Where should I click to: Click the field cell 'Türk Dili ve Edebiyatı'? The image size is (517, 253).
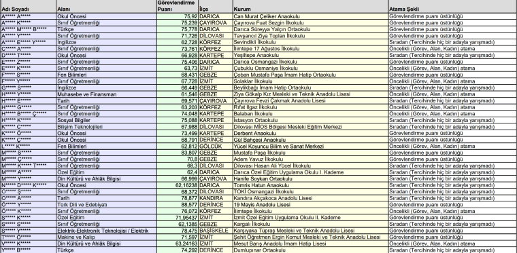[107, 205]
